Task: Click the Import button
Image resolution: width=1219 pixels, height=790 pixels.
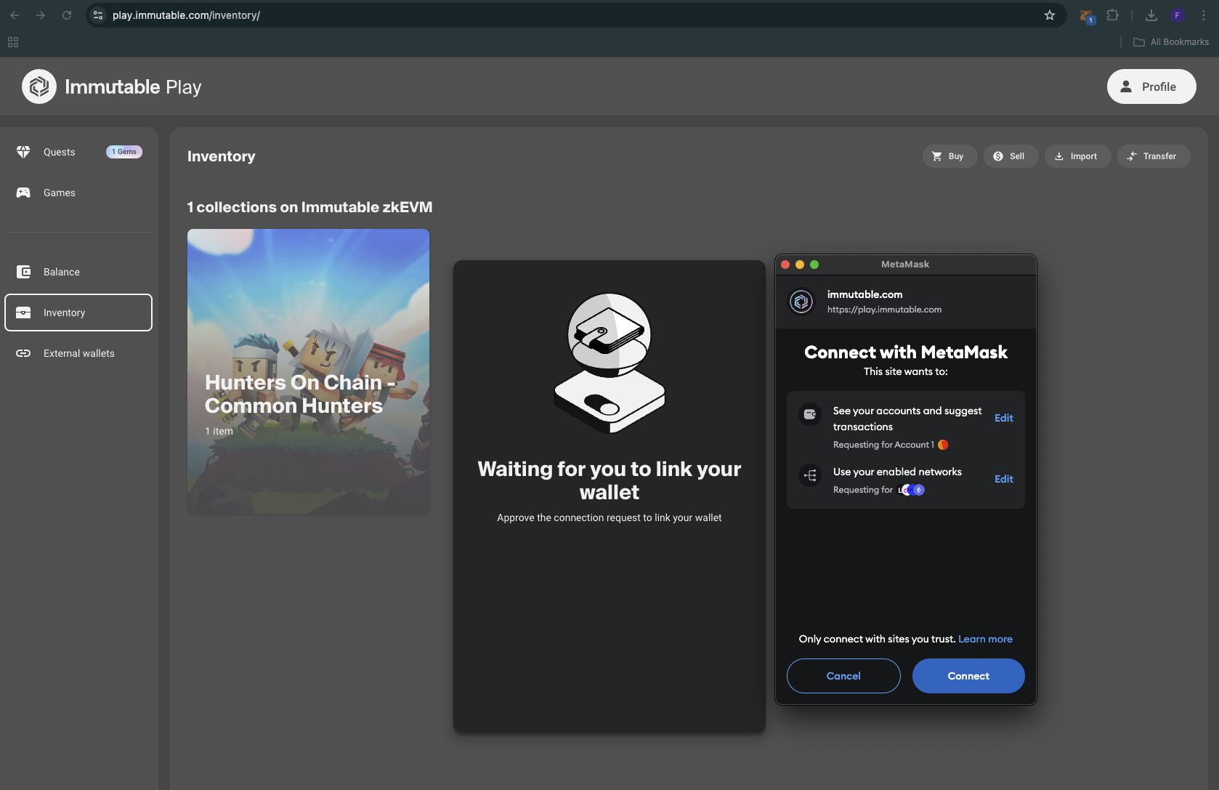Action: click(1077, 156)
